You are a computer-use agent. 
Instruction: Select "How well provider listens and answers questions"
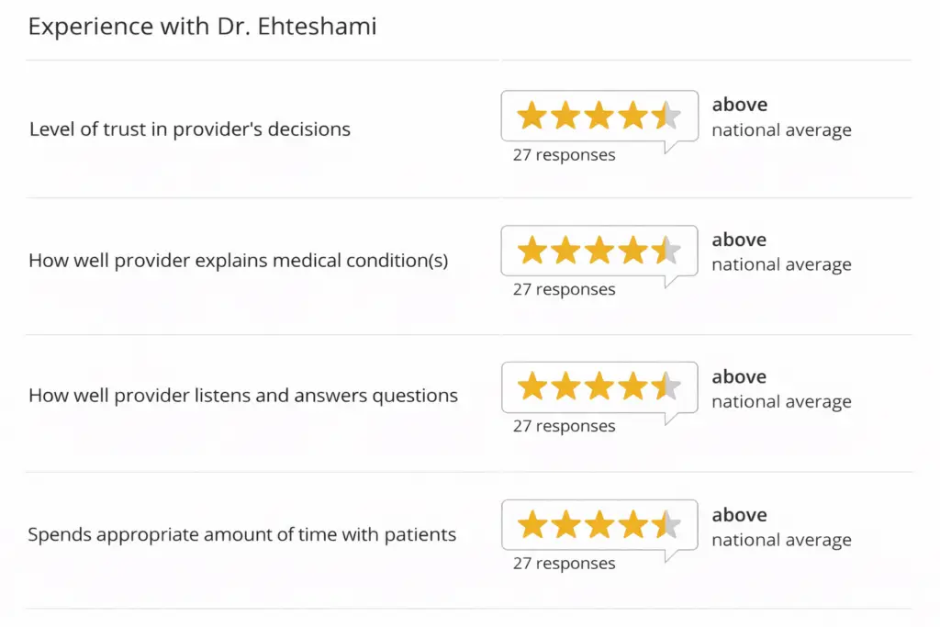[x=243, y=397]
